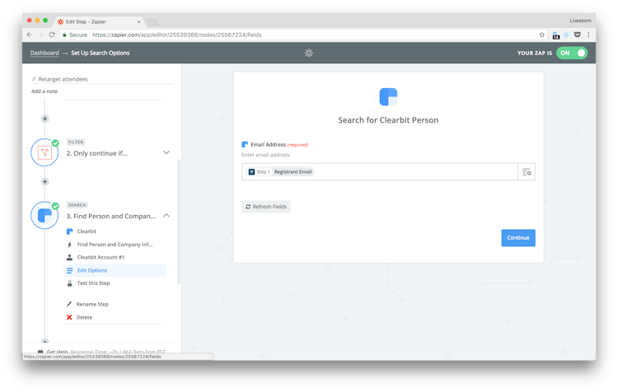
Task: Open the Clearbit app sub-item
Action: click(87, 231)
